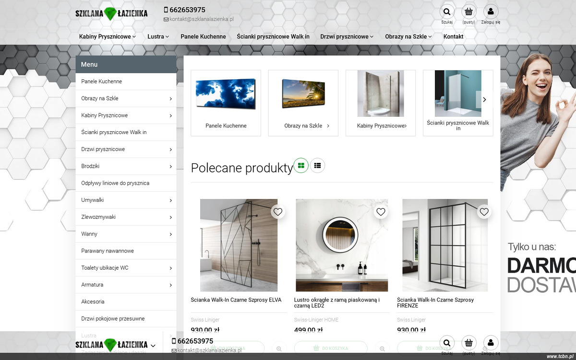
Task: Add Ścianka ELVA to wishlist with heart icon
Action: [x=277, y=211]
